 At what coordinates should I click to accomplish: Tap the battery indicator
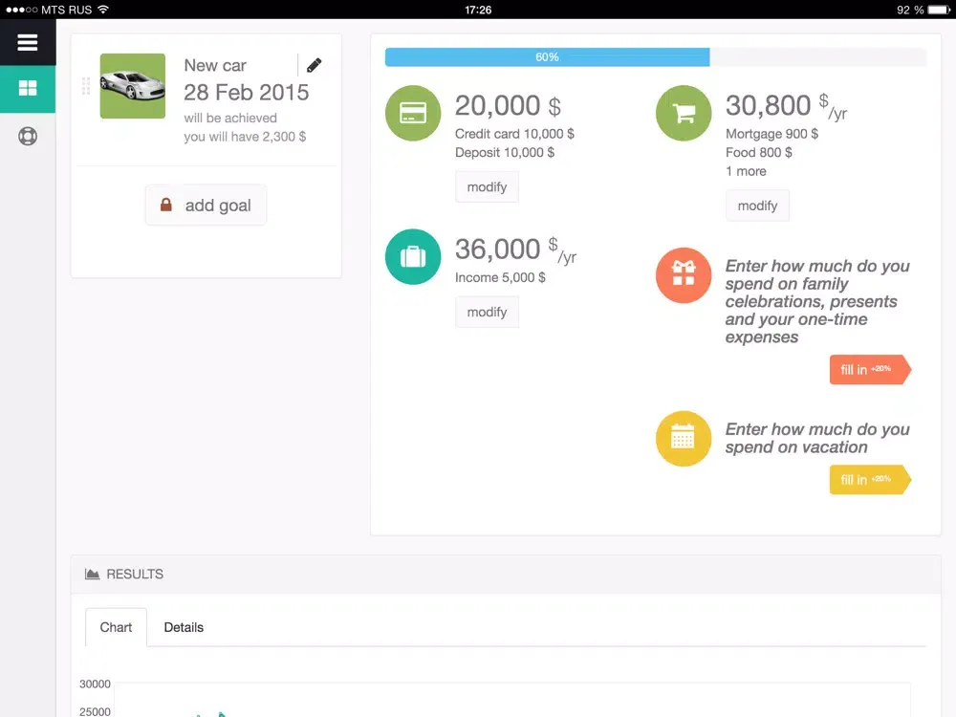(939, 10)
